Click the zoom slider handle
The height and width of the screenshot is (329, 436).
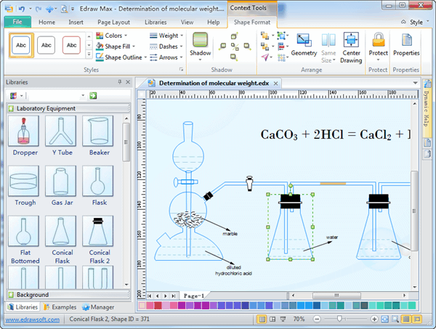(x=340, y=319)
